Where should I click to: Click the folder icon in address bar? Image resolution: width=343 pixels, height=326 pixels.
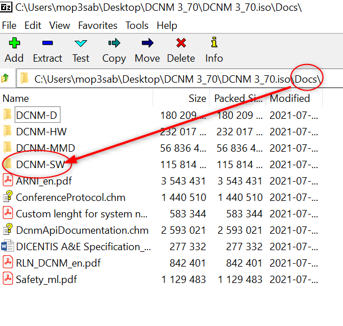click(x=24, y=79)
